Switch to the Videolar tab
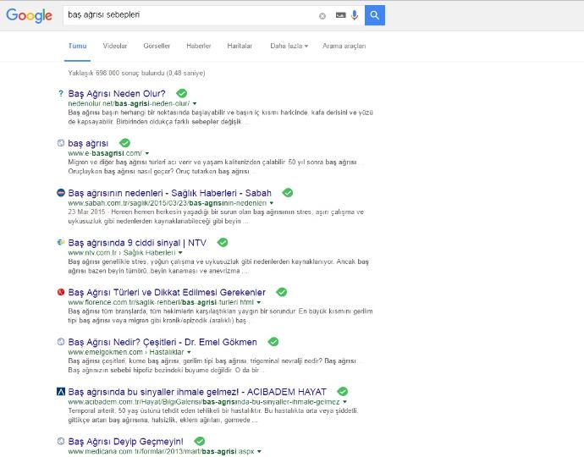 pos(115,46)
